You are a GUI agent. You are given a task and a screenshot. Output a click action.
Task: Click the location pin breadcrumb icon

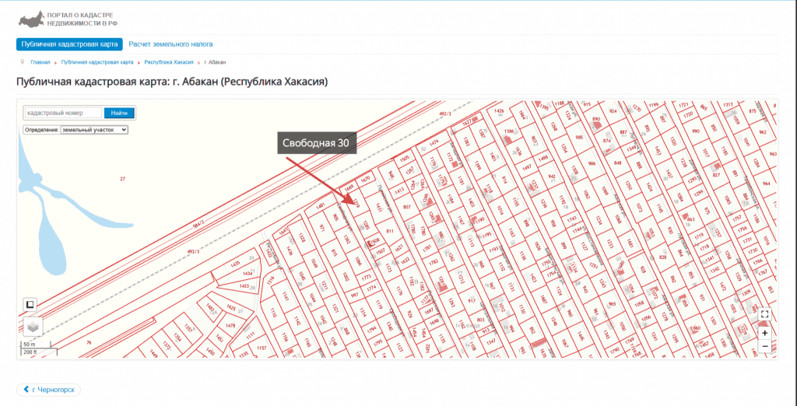coord(23,61)
